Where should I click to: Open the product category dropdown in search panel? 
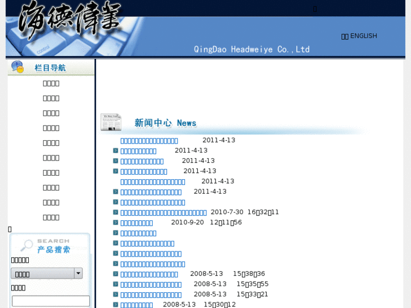[x=47, y=274]
